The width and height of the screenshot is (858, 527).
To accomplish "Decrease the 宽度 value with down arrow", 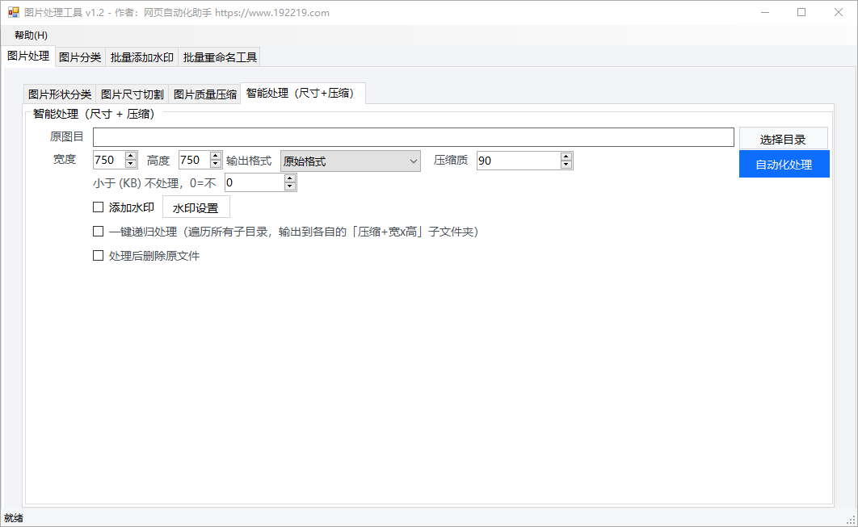I will (x=131, y=165).
